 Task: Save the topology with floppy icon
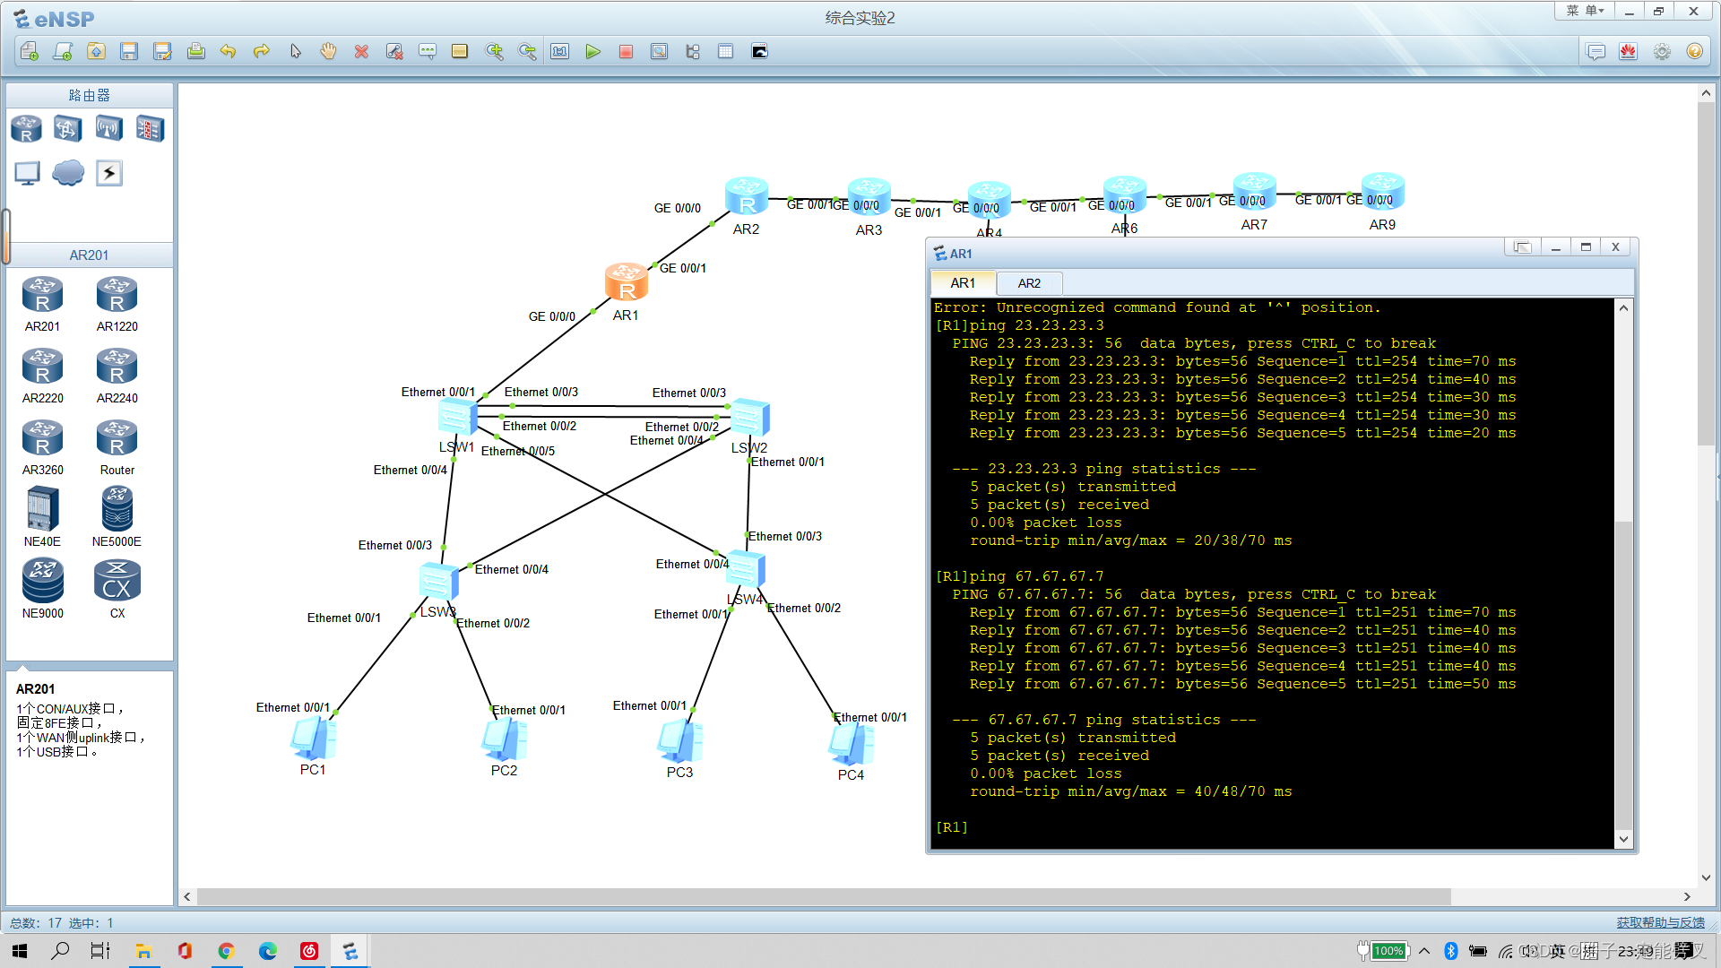pos(129,52)
